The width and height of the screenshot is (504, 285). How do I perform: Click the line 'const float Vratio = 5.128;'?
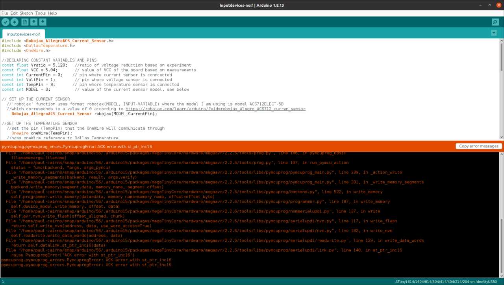point(34,65)
